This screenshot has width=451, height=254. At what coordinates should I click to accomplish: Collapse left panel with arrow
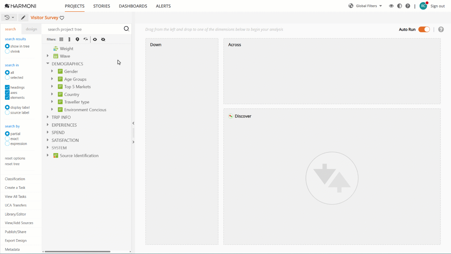pyautogui.click(x=133, y=123)
